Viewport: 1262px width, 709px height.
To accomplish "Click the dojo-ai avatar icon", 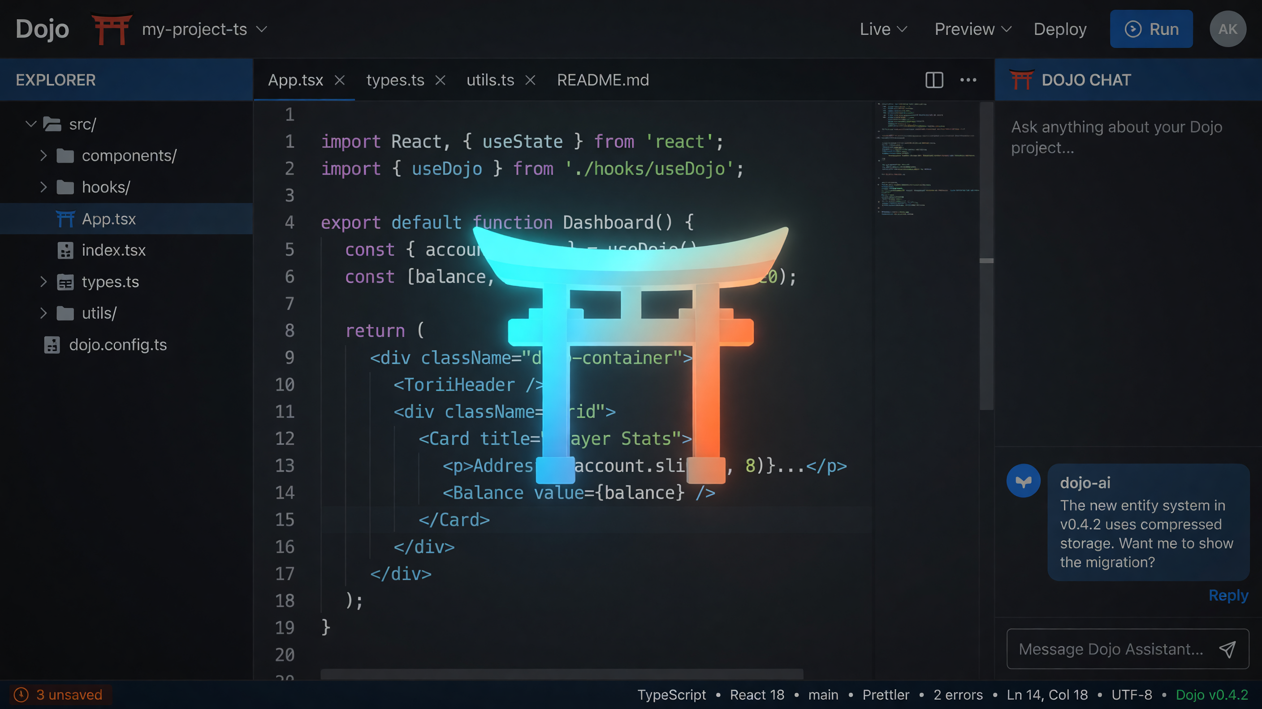I will pos(1024,481).
